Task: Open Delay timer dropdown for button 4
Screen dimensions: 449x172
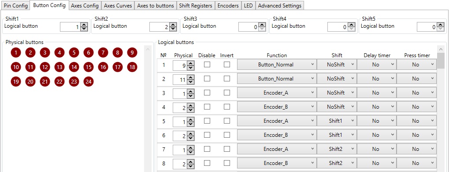Action: point(376,106)
